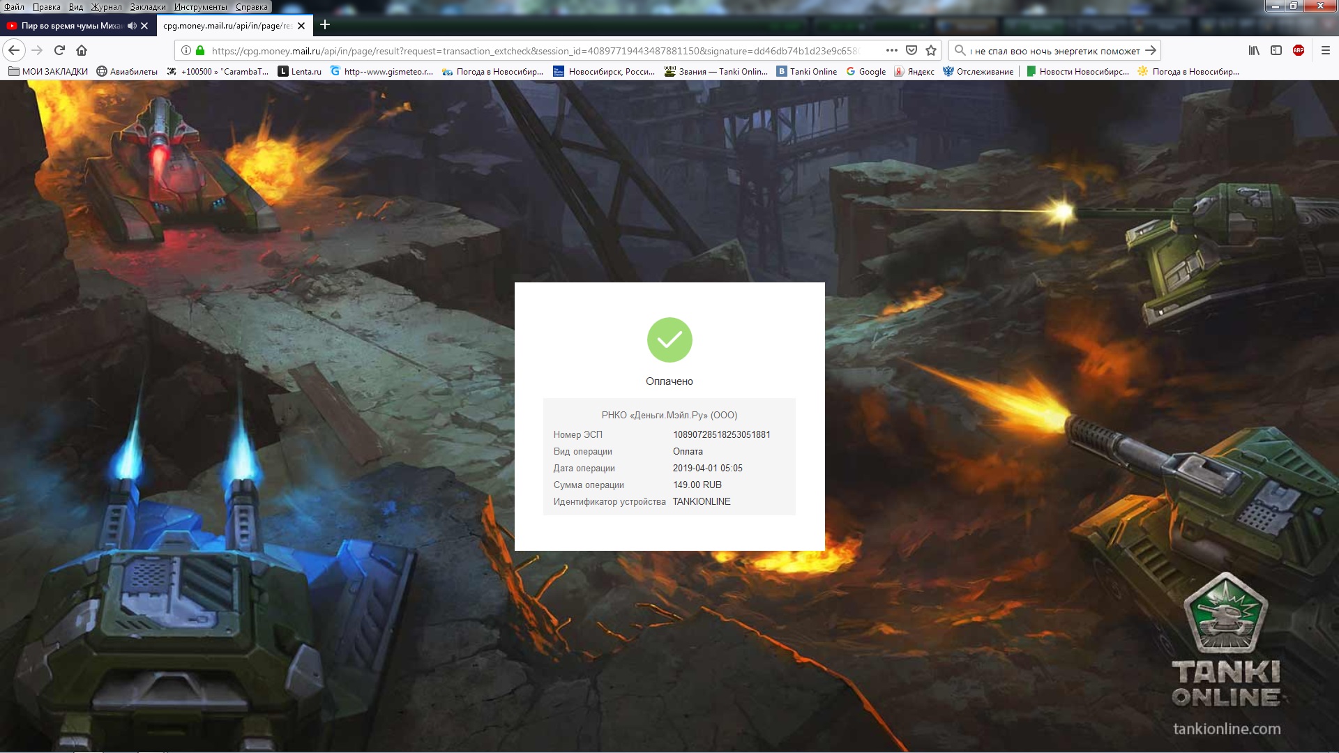Click the search box with energy drink query
1339x753 pixels.
1056,51
